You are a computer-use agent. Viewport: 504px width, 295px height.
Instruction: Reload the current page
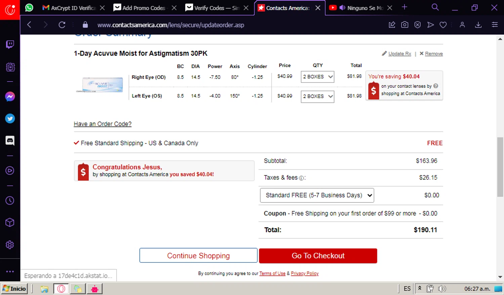coord(62,25)
